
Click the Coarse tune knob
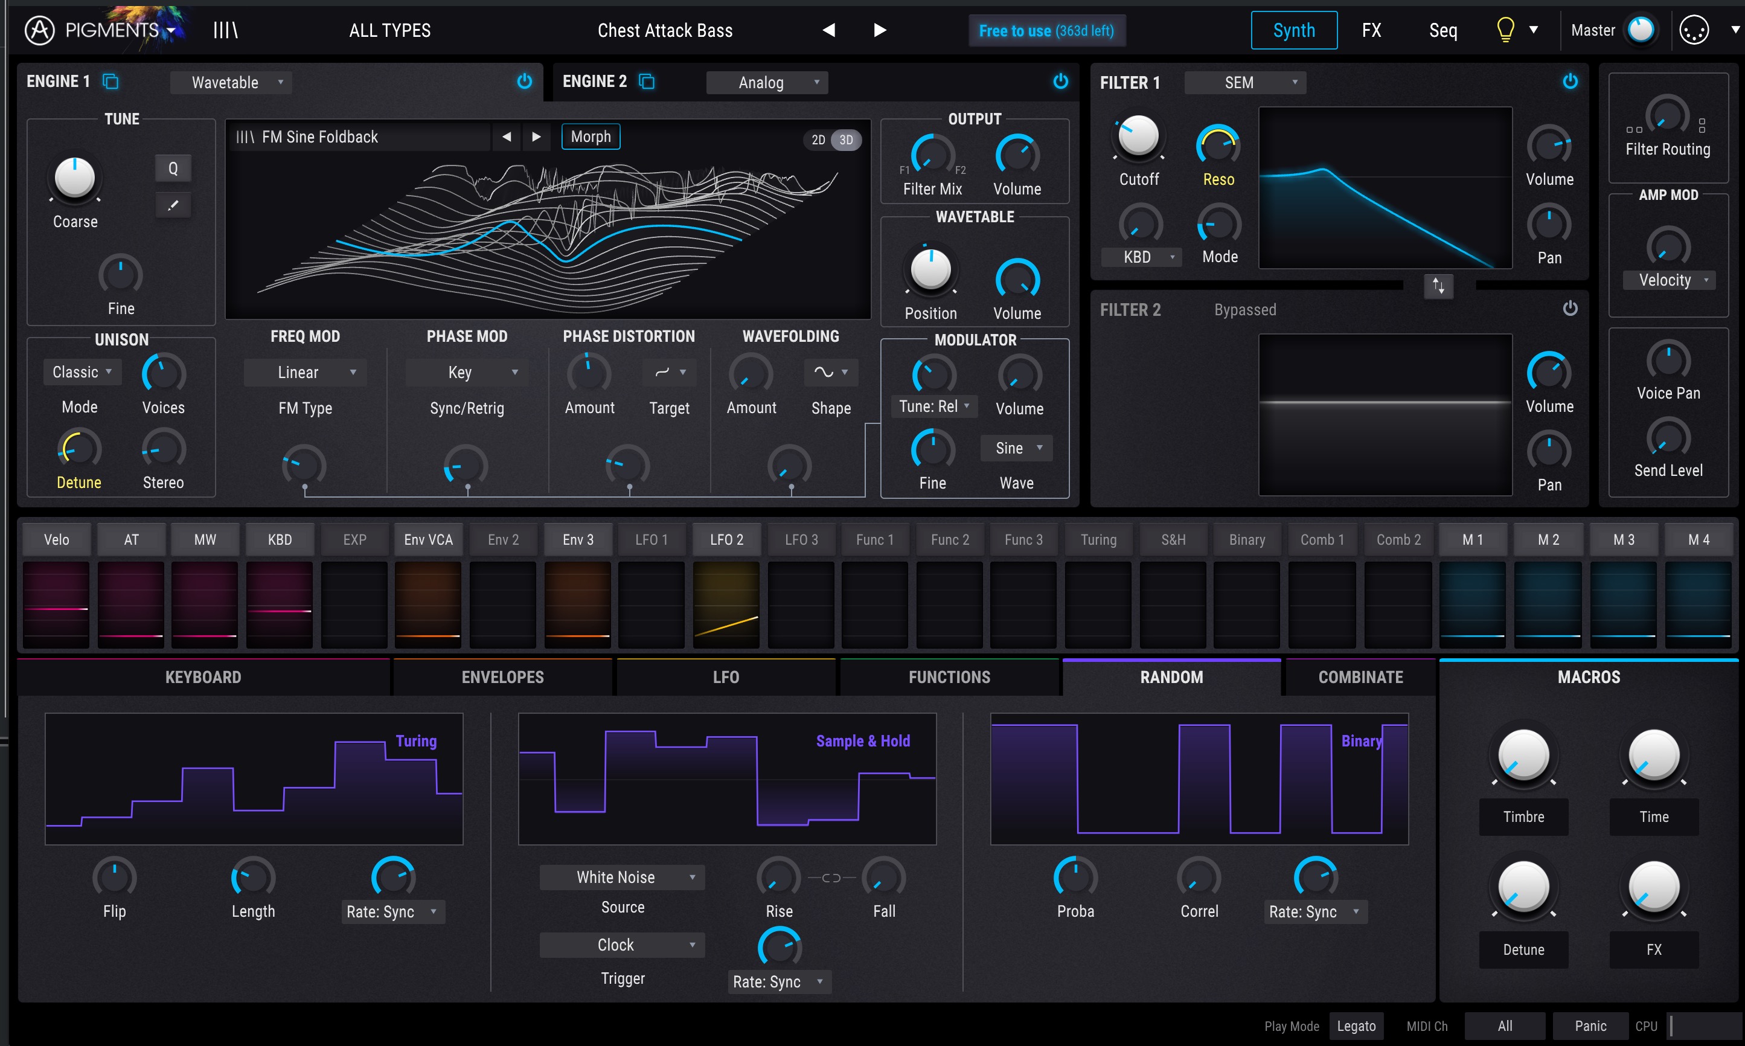(x=75, y=178)
